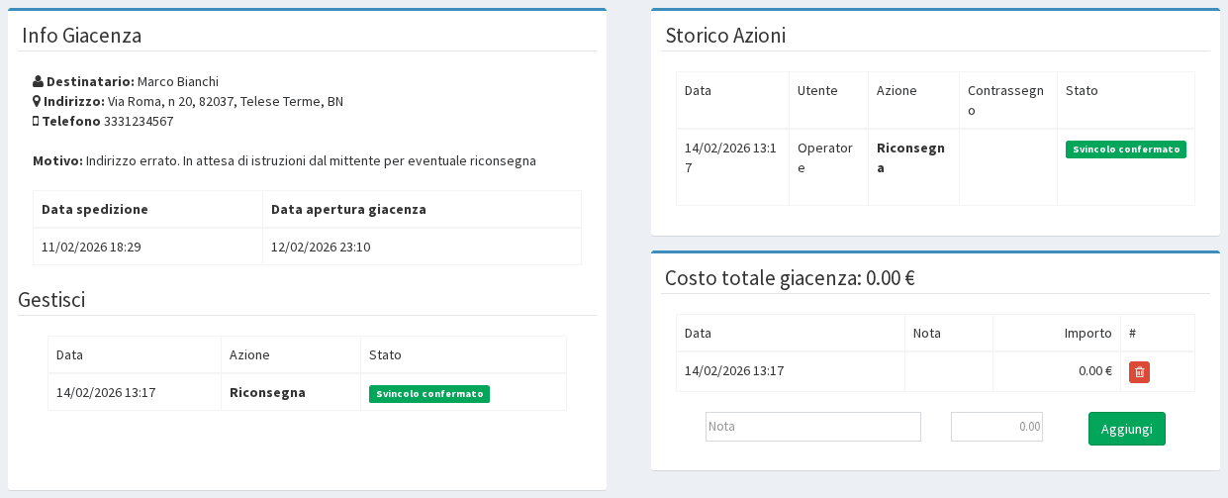
Task: Click Stato header in Storico Azioni
Action: pyautogui.click(x=1082, y=90)
